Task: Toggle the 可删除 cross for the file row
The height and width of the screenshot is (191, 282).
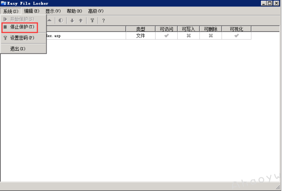Action: click(211, 36)
